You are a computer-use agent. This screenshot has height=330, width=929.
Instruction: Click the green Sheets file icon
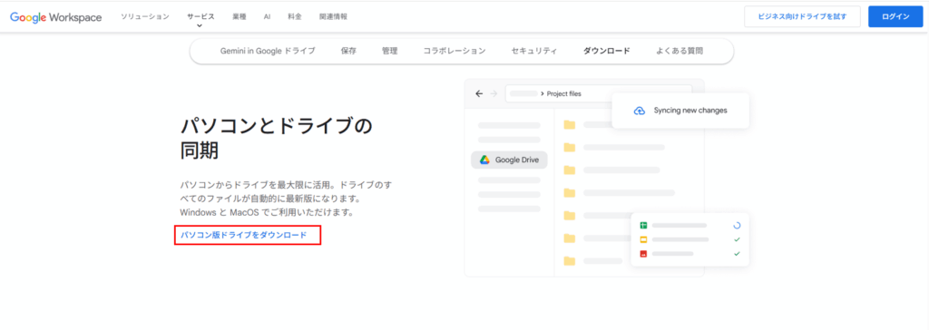[x=643, y=225]
